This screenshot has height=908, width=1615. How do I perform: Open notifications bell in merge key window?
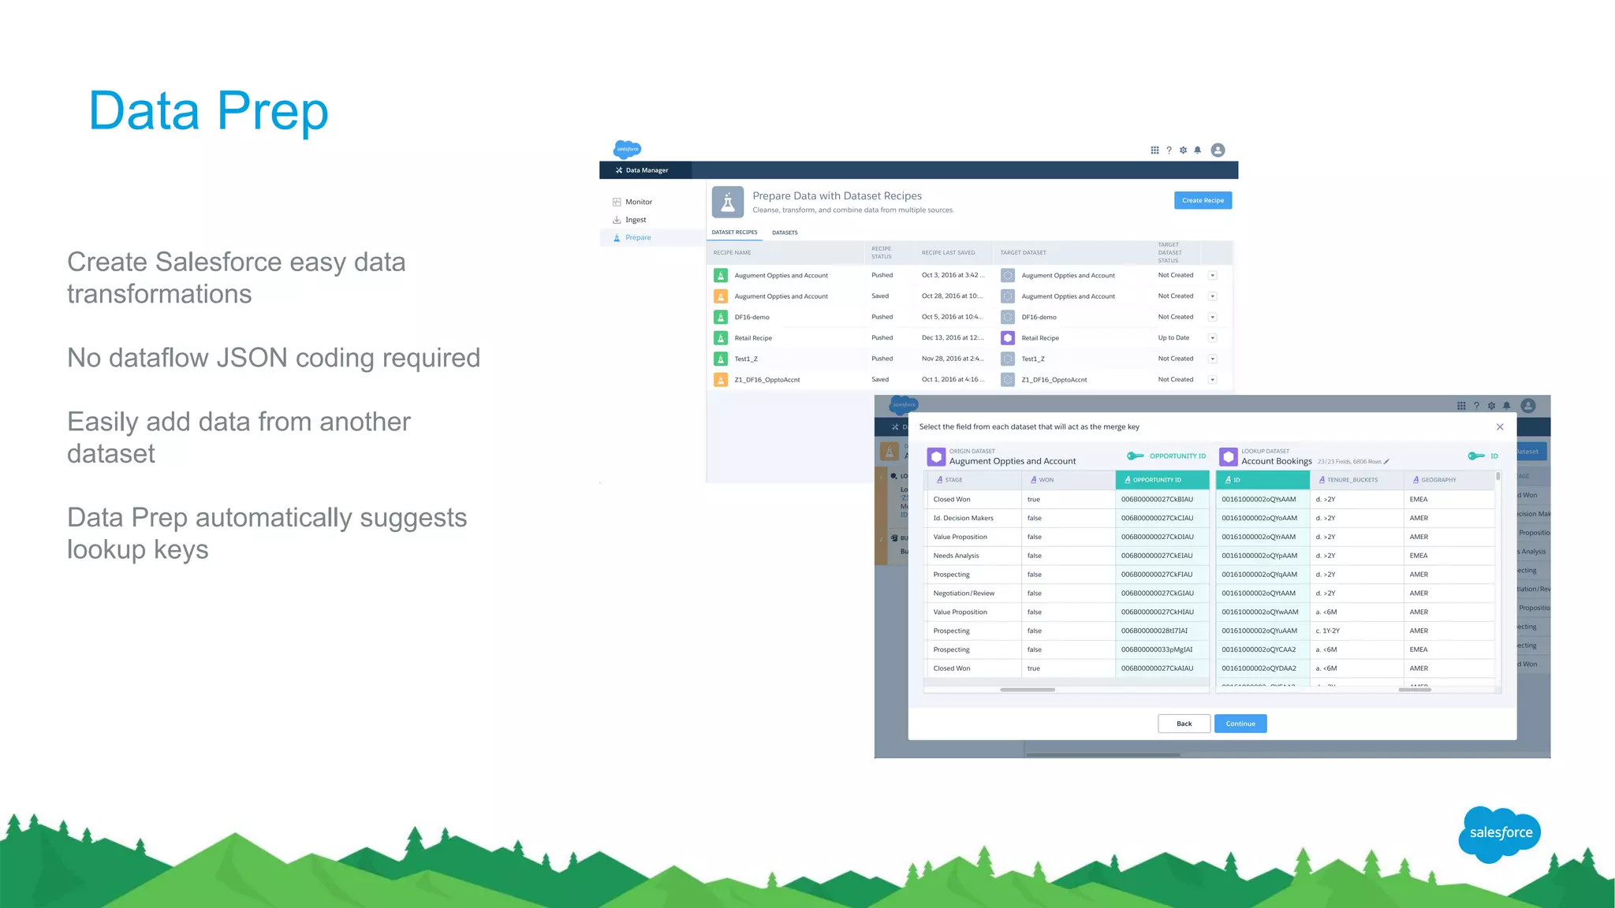1506,406
